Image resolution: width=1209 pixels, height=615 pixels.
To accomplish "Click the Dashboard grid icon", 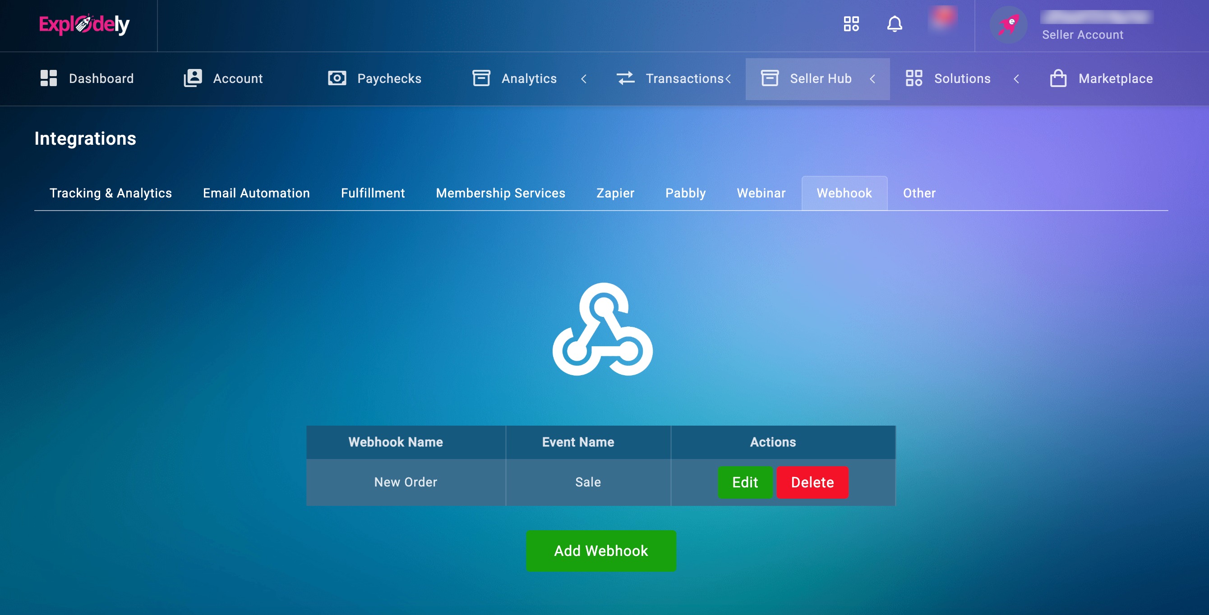I will pos(48,78).
